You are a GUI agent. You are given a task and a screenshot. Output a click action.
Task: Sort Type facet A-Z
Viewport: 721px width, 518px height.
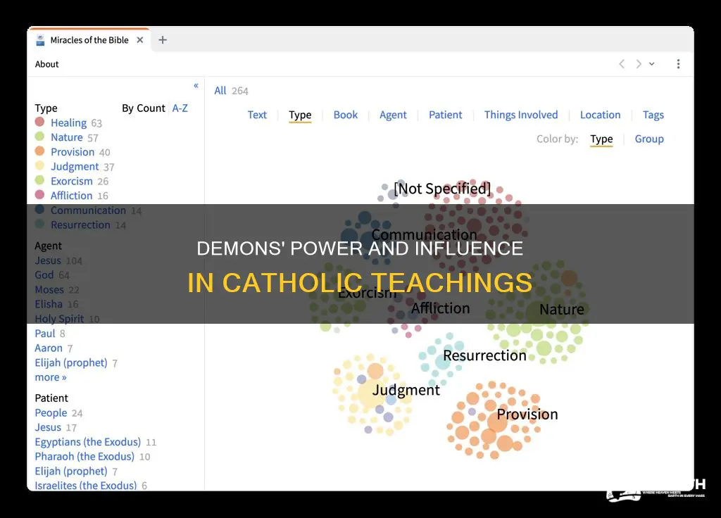pyautogui.click(x=180, y=108)
